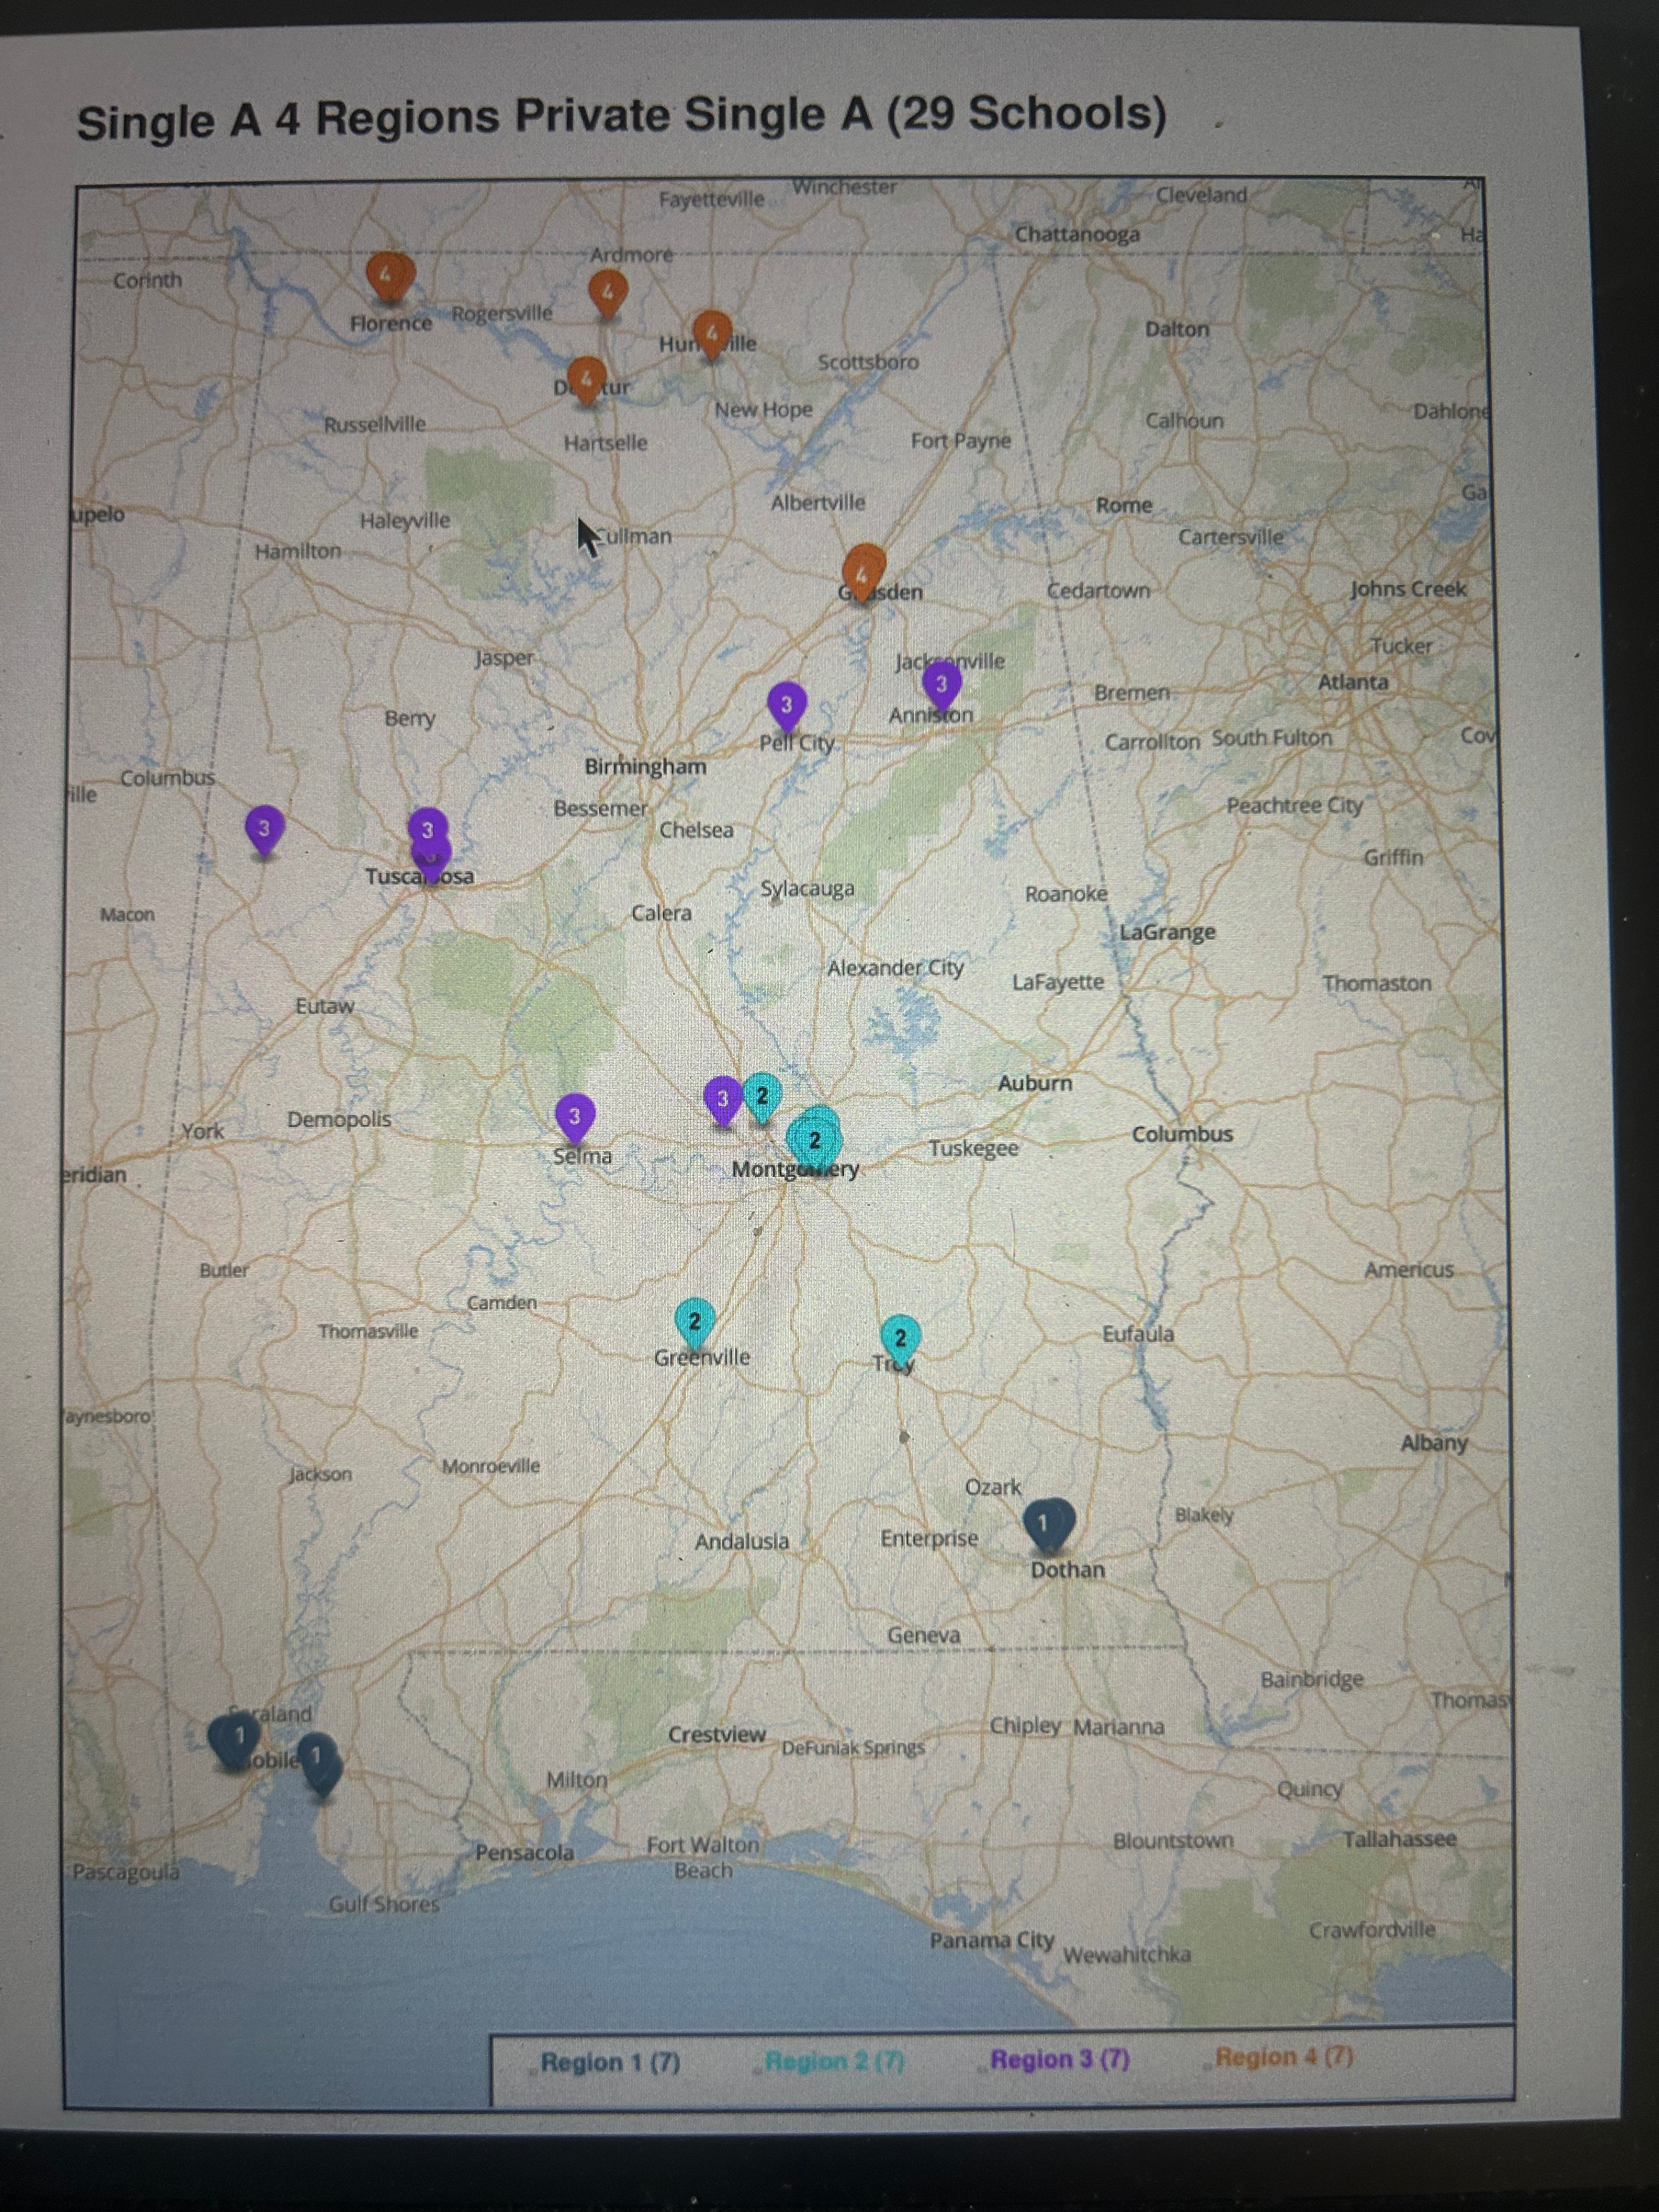
Task: Toggle Region 2 (7) legend entry
Action: click(x=834, y=2062)
